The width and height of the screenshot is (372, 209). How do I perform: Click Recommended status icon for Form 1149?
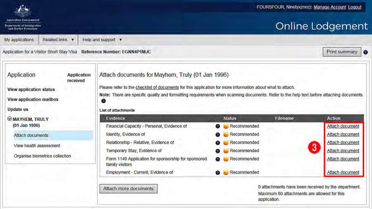coord(226,159)
